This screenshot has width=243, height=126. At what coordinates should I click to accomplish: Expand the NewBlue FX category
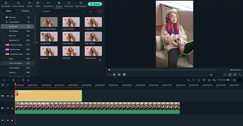pos(4,40)
